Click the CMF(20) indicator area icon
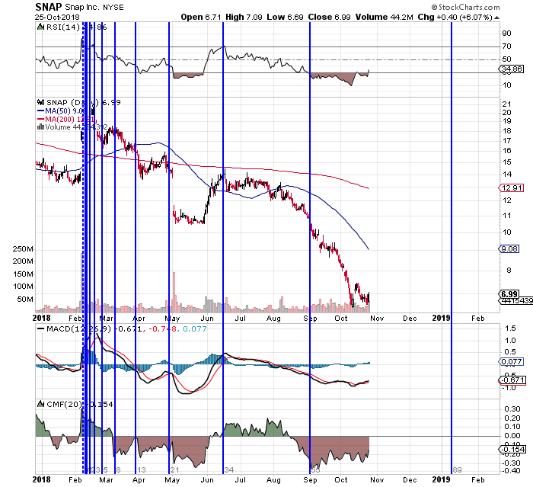The image size is (533, 487). coord(41,404)
